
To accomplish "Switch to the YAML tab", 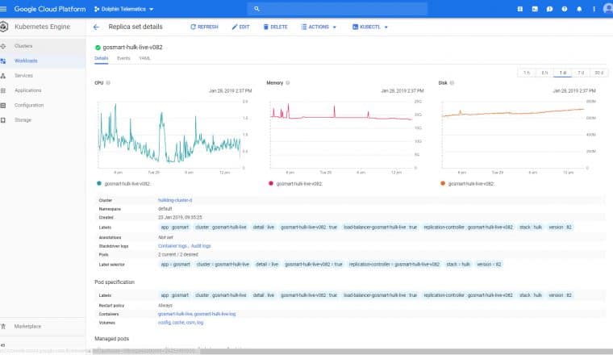I will (144, 58).
